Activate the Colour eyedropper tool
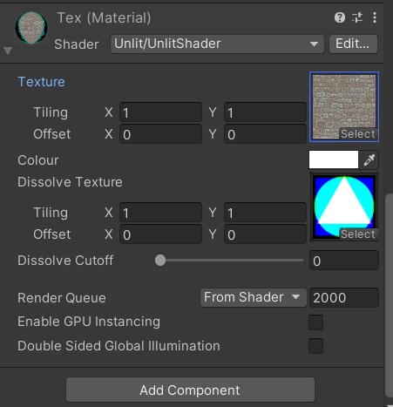The width and height of the screenshot is (393, 407). [369, 159]
